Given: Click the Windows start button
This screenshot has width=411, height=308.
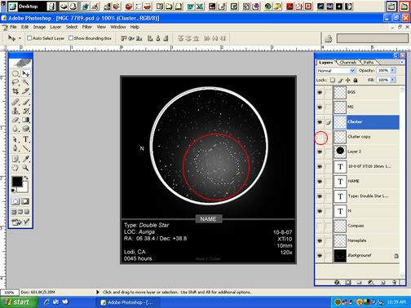Looking at the screenshot, I should coord(19,302).
